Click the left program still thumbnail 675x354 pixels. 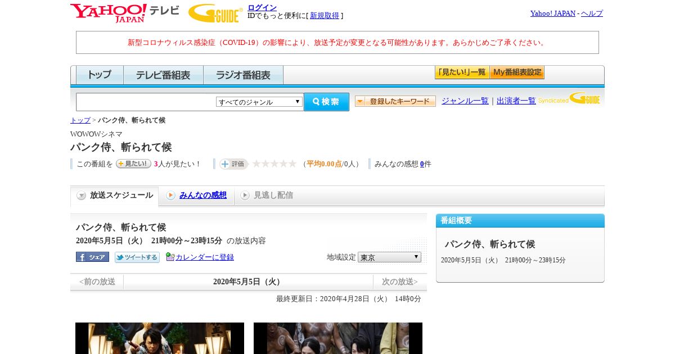pyautogui.click(x=160, y=338)
